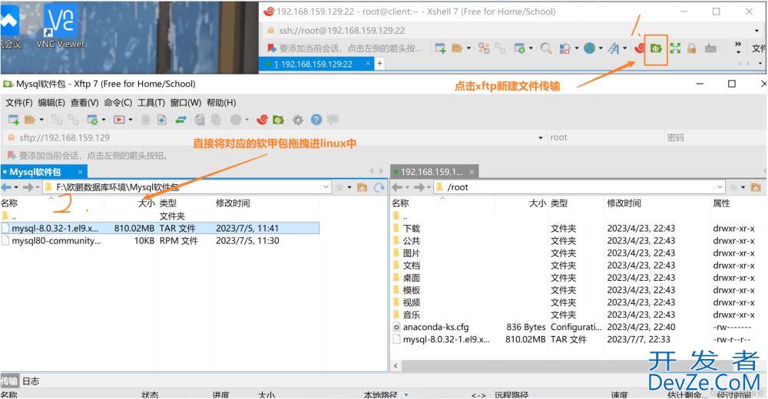Open the 命令(C) menu

point(118,103)
